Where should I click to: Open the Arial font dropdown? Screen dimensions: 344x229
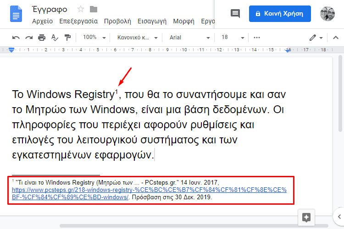(190, 38)
